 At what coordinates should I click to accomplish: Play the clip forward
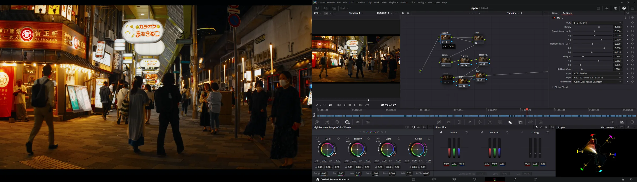355,105
